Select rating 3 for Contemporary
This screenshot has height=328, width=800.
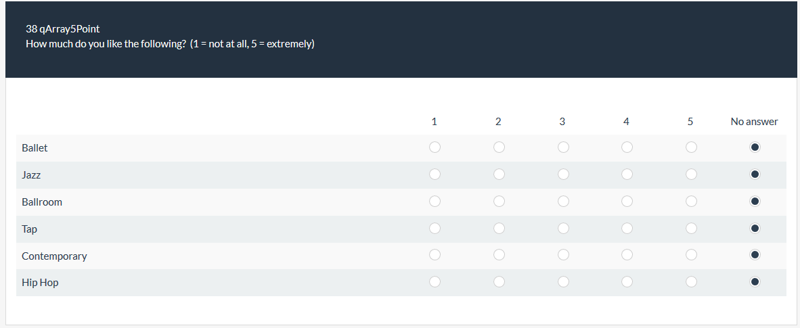click(563, 255)
